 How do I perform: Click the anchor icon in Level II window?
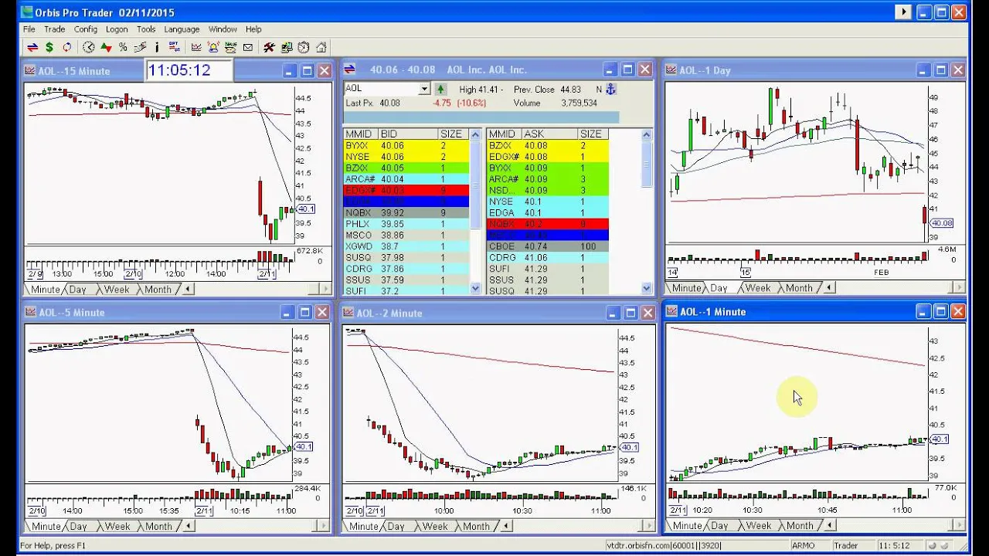610,90
